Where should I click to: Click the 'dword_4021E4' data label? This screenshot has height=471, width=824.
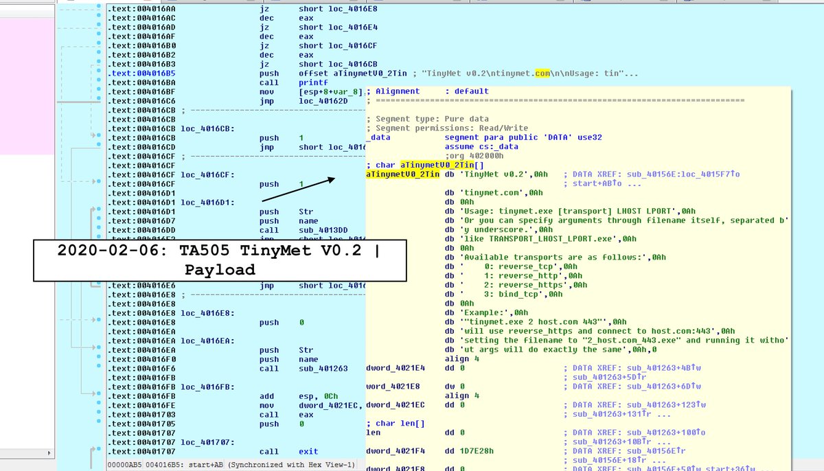tap(396, 368)
